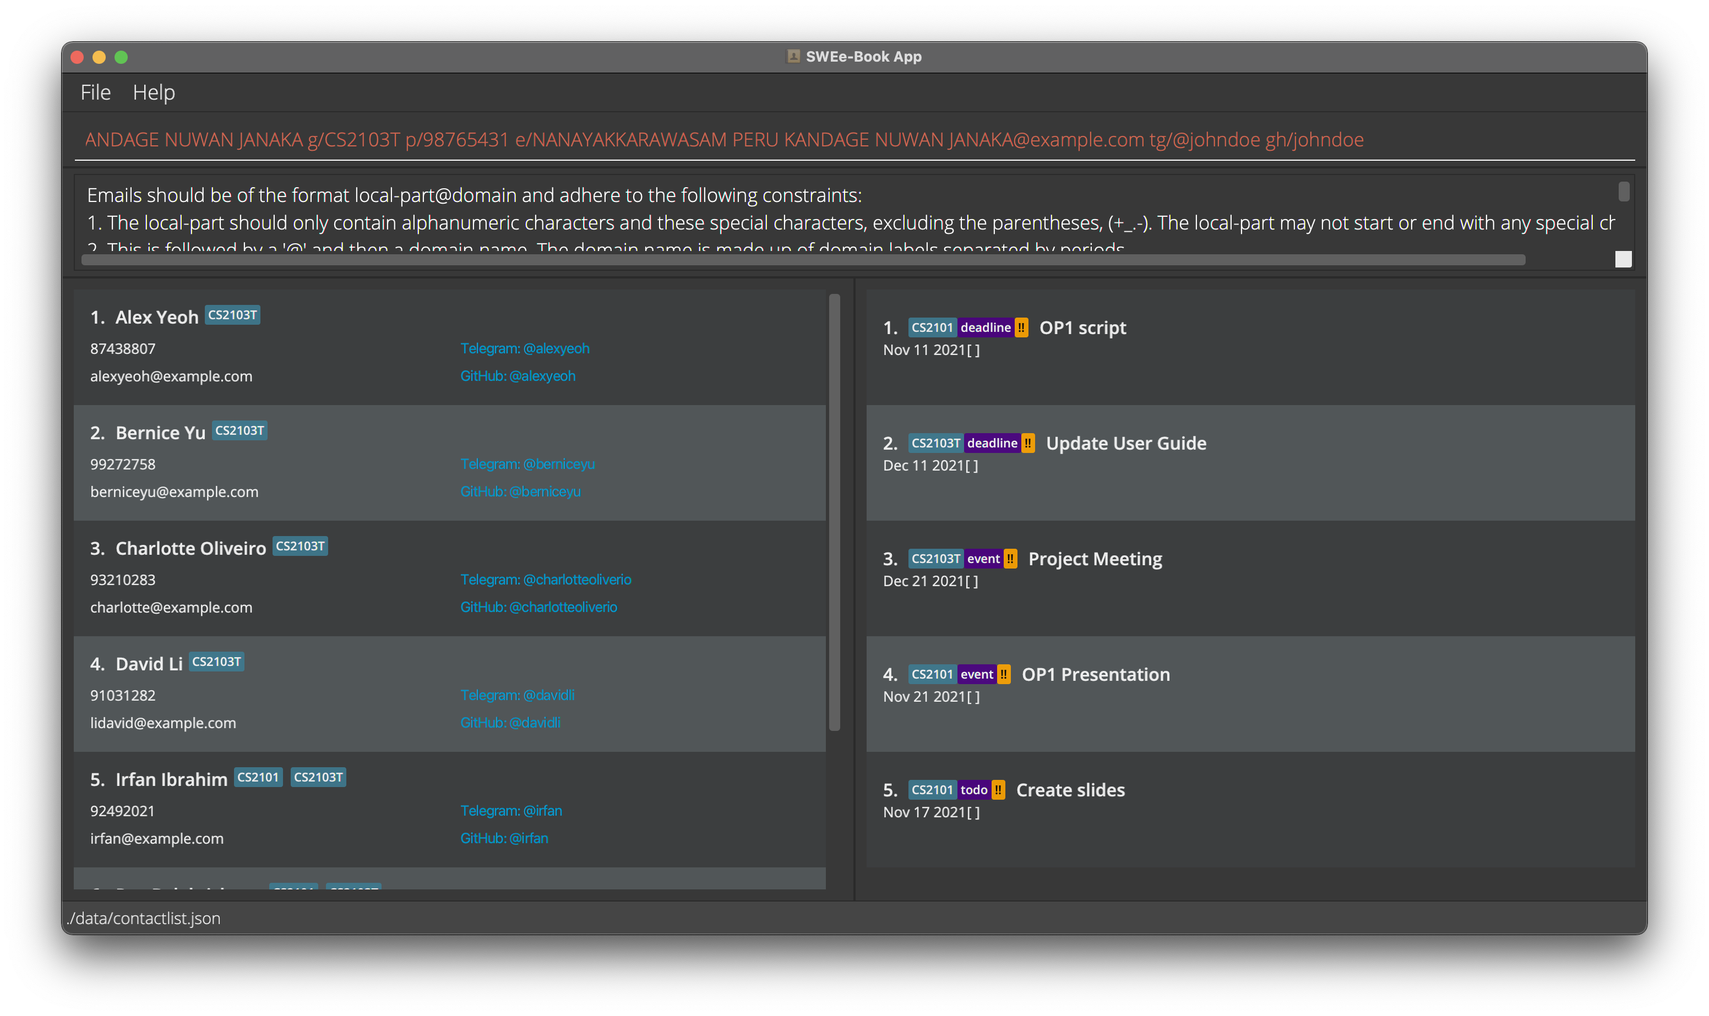This screenshot has height=1016, width=1709.
Task: Open GitHub link for @berniceyu
Action: coord(520,491)
